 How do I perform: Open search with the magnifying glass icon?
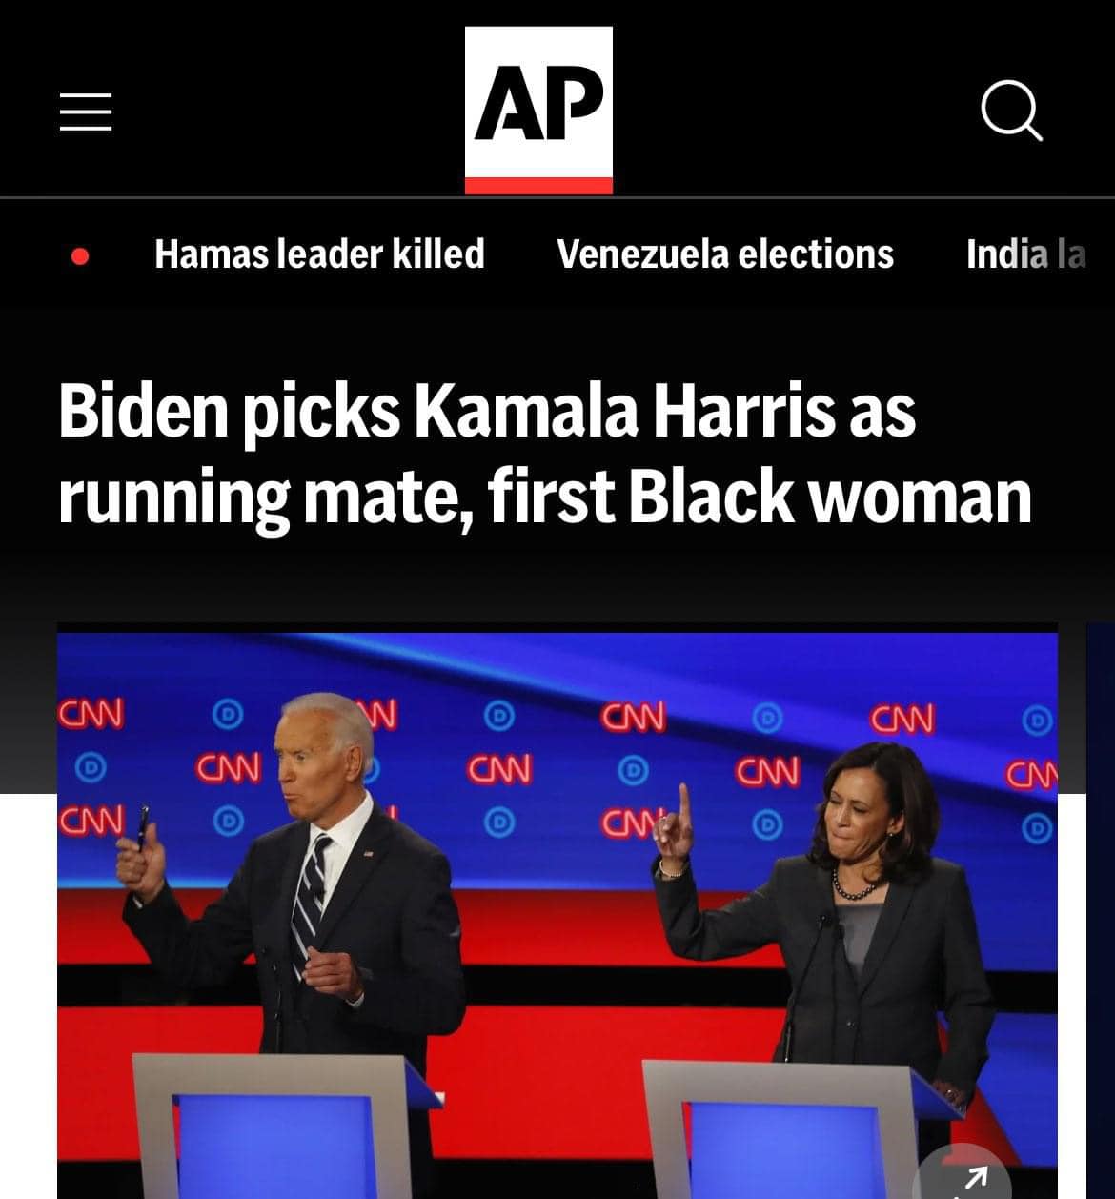pyautogui.click(x=1012, y=112)
